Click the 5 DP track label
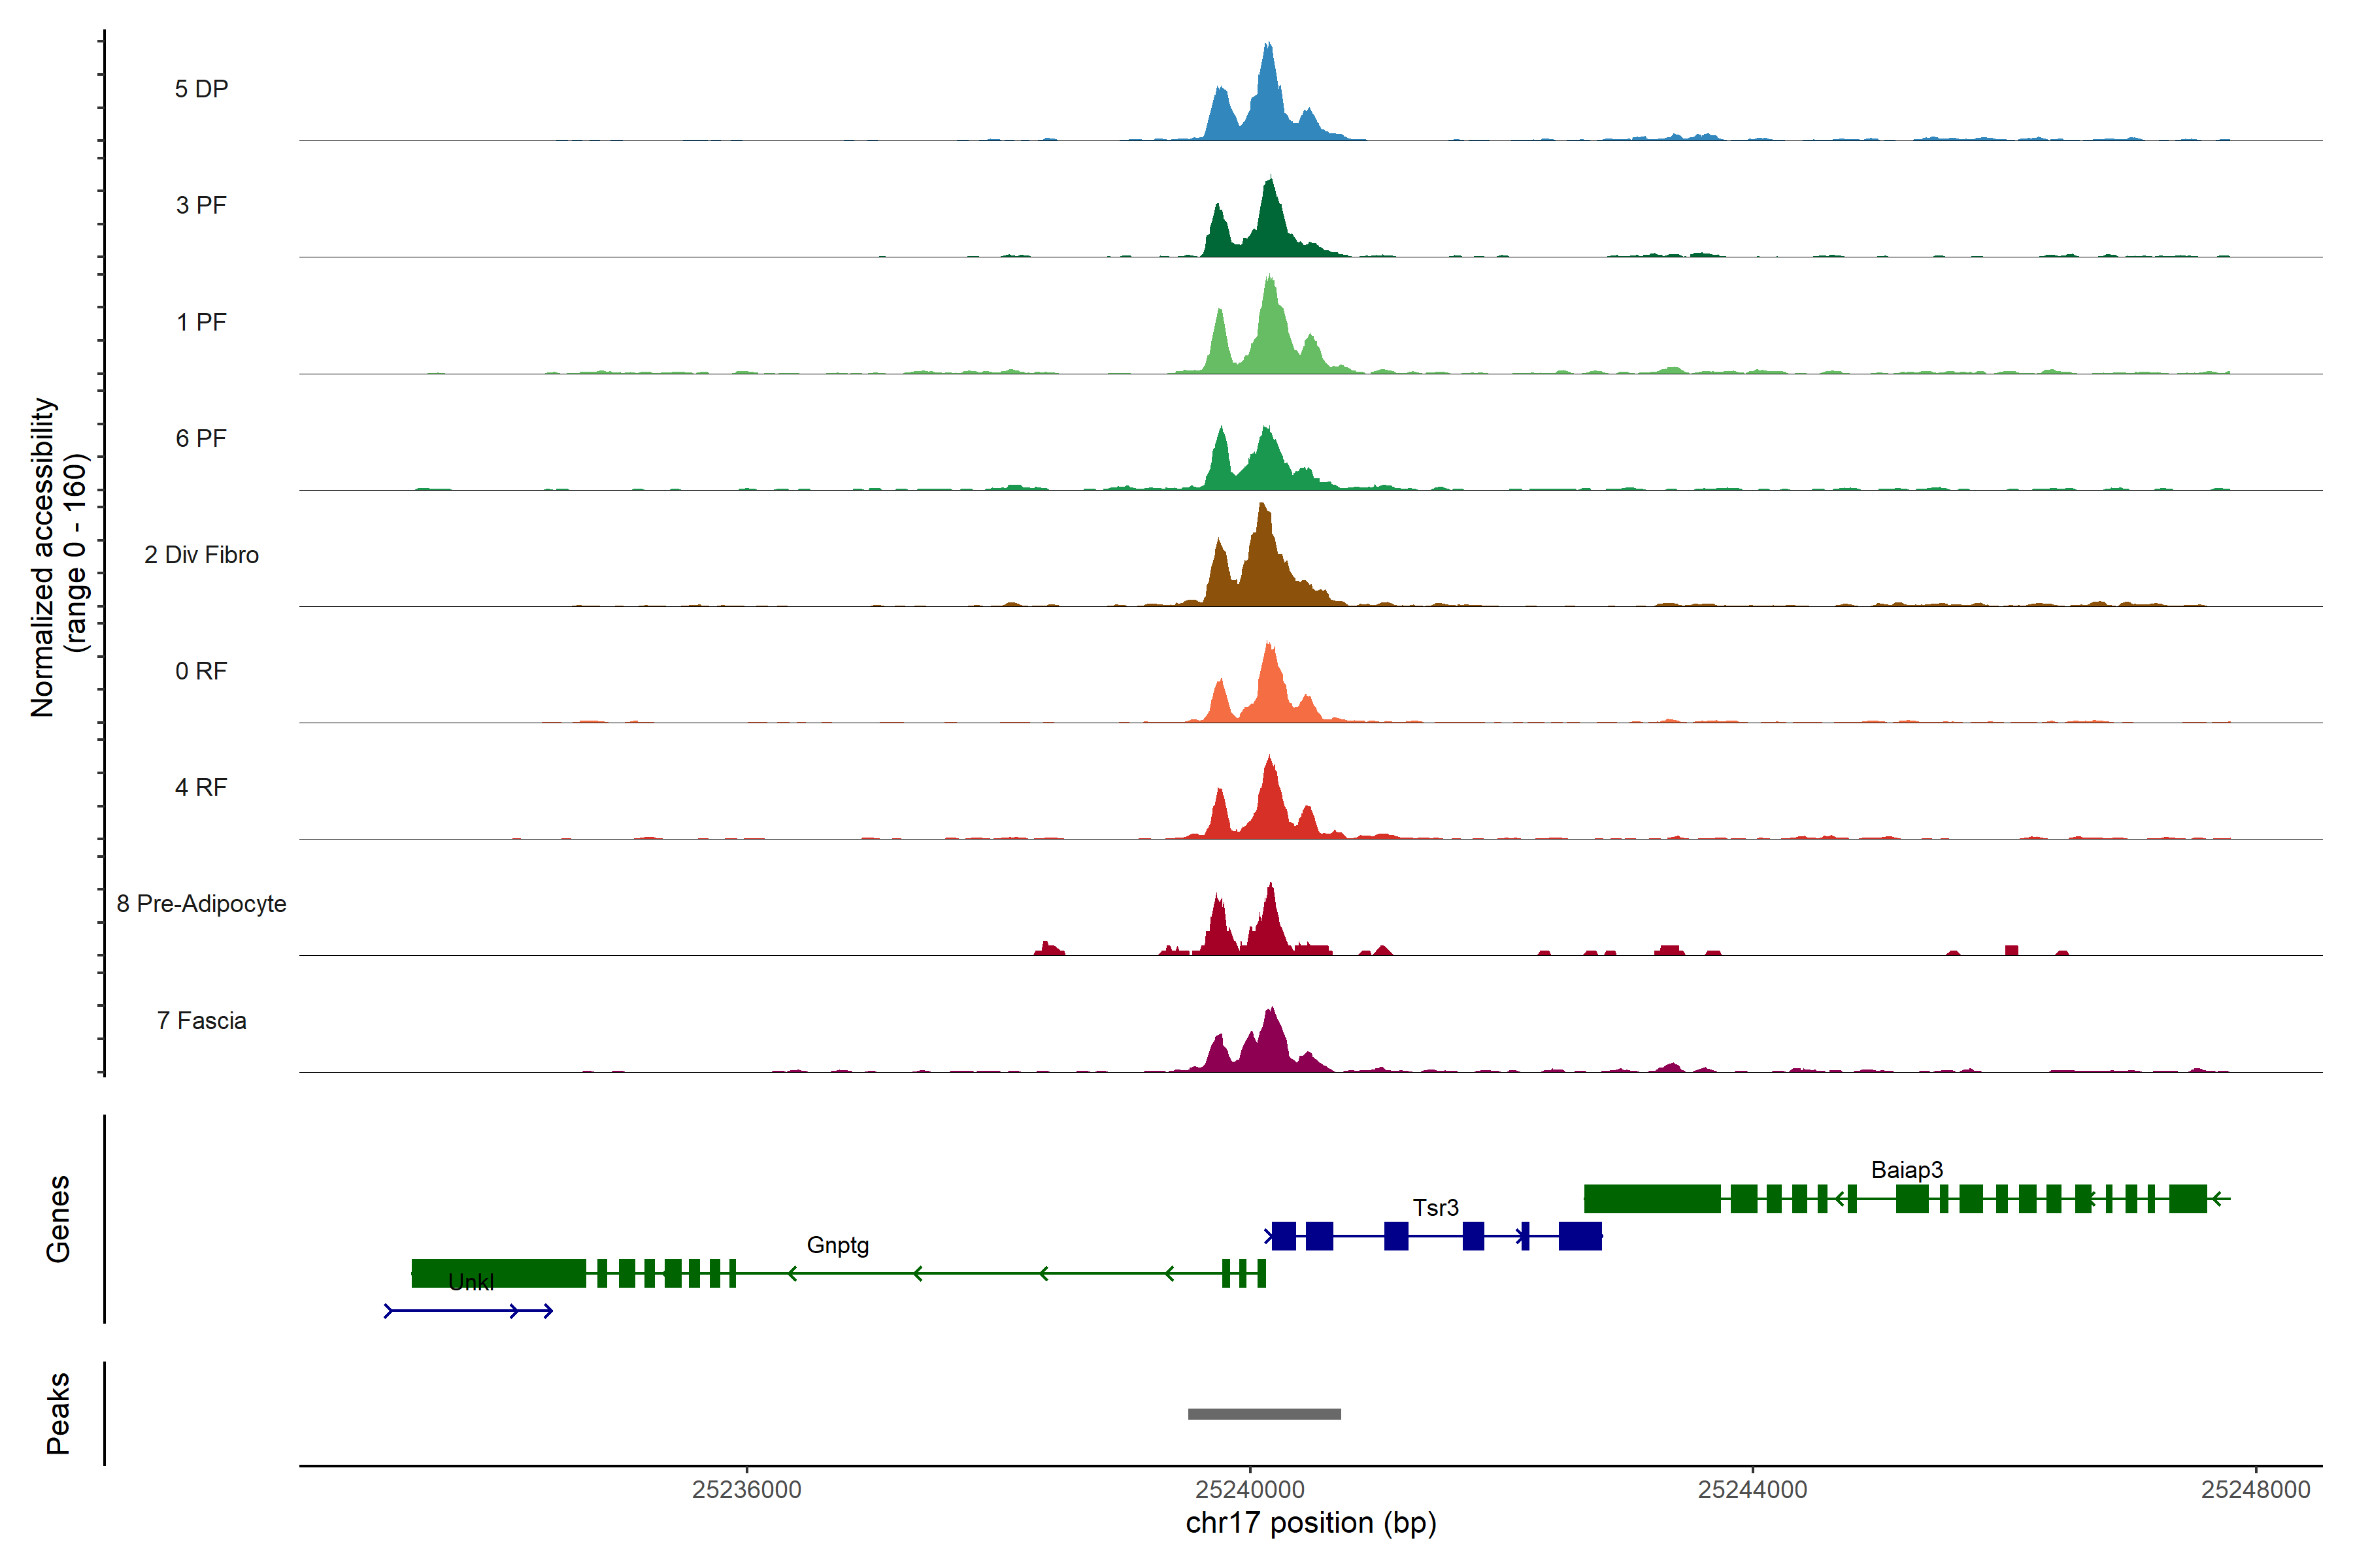Viewport: 2353px width, 1568px height. pos(201,89)
